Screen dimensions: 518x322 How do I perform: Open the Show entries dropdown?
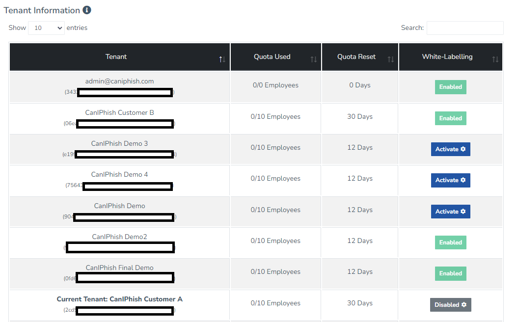(x=46, y=28)
